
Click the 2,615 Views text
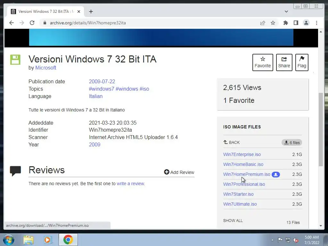pos(242,87)
